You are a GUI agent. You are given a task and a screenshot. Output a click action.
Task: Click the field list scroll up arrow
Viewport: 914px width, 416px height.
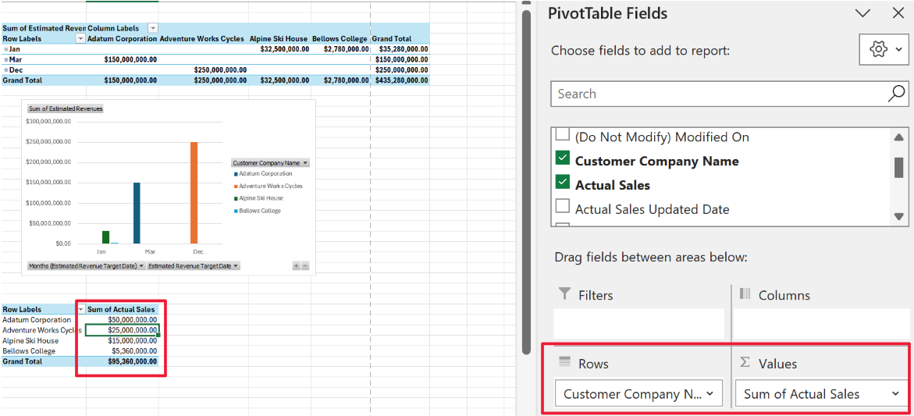[898, 137]
